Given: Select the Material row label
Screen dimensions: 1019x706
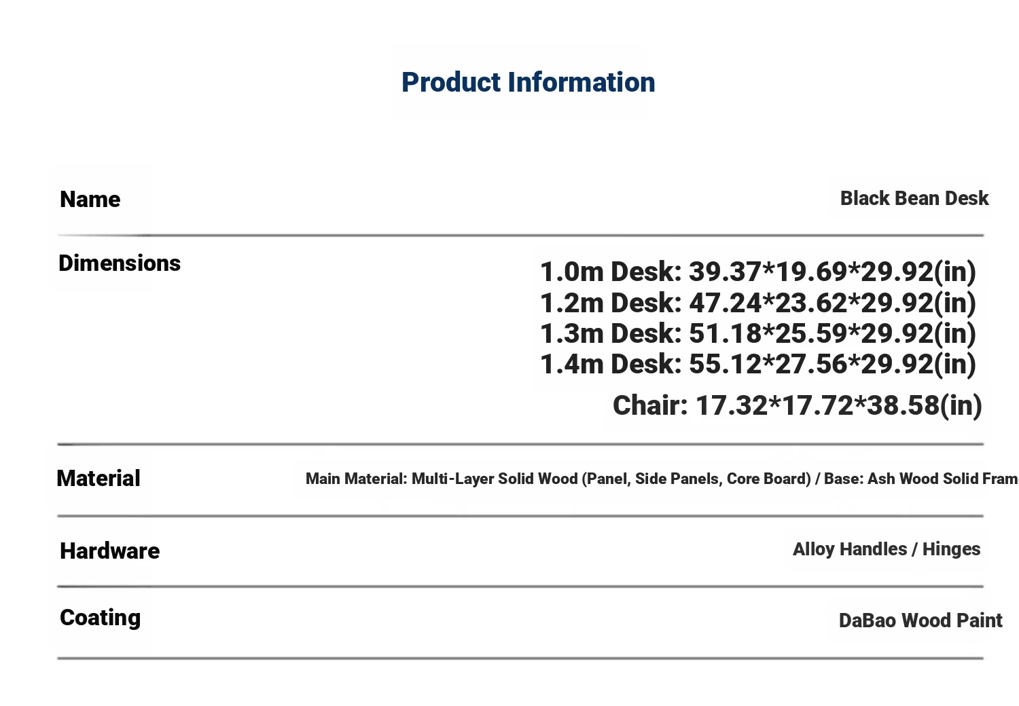Looking at the screenshot, I should [x=99, y=478].
